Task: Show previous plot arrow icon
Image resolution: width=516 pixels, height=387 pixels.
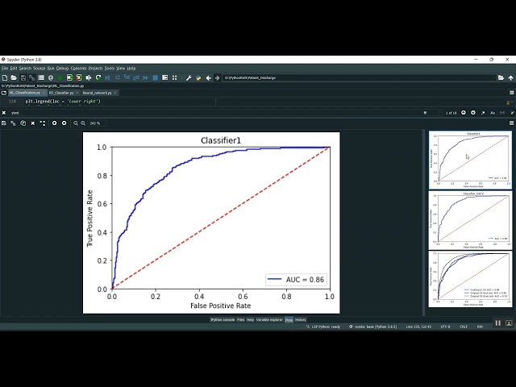Action: coord(54,123)
